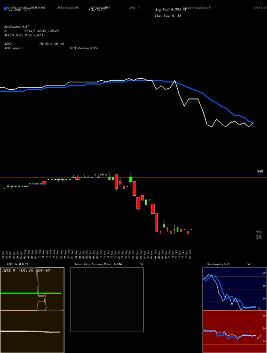Viewport: 267px width, 353px height.
Task: Click the ADX & MACD panel title
Action: pyautogui.click(x=16, y=264)
